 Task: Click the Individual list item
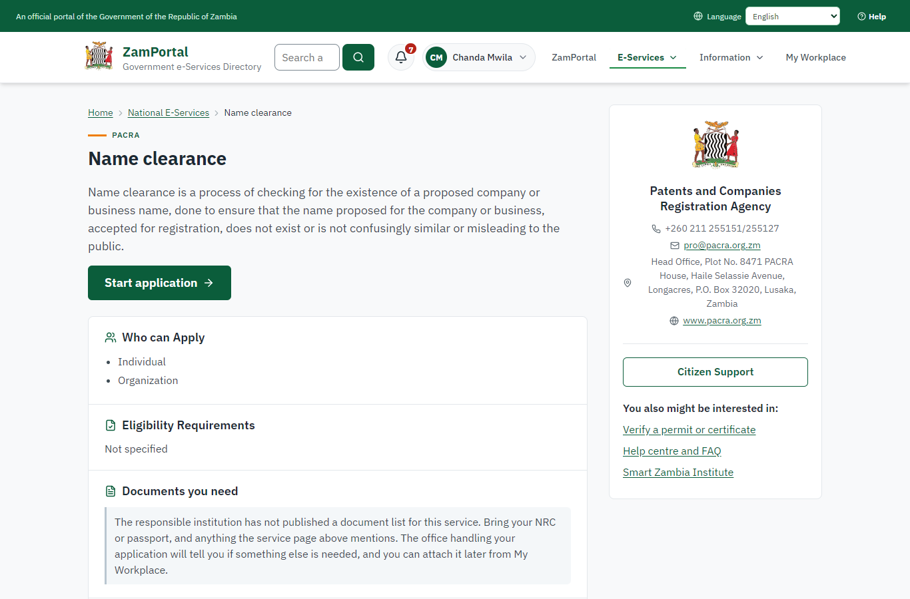(142, 362)
